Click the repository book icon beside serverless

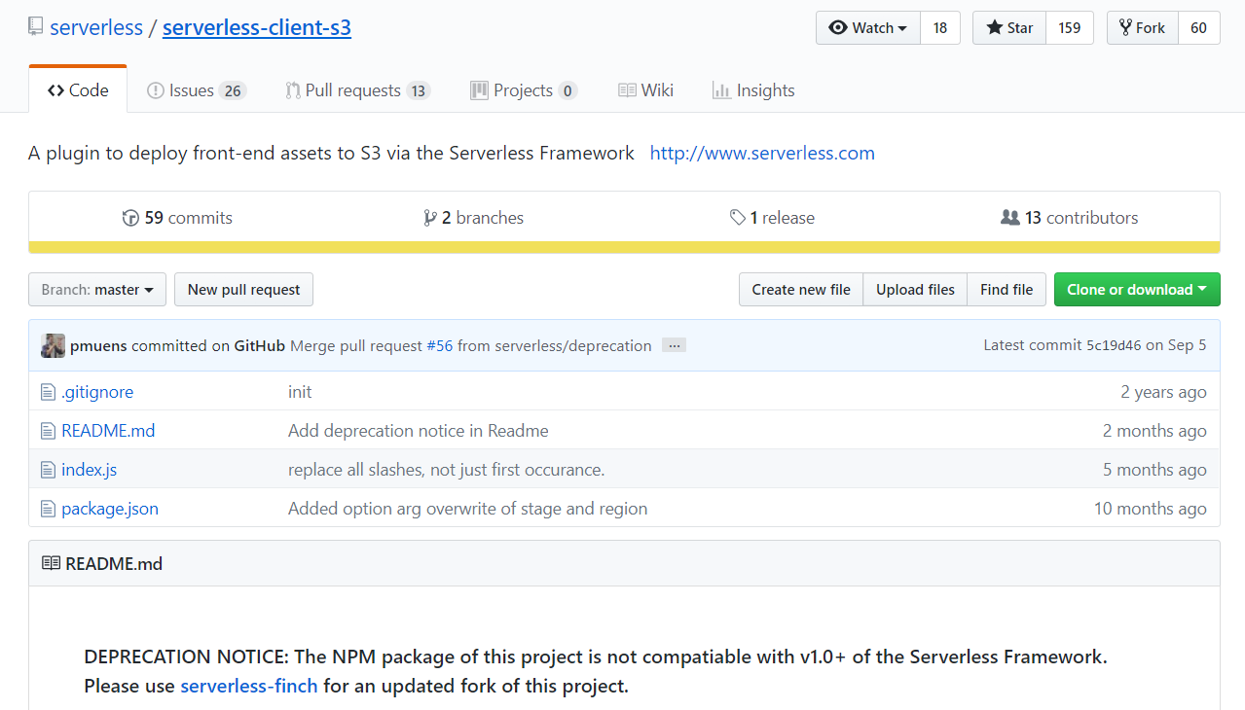click(x=35, y=26)
